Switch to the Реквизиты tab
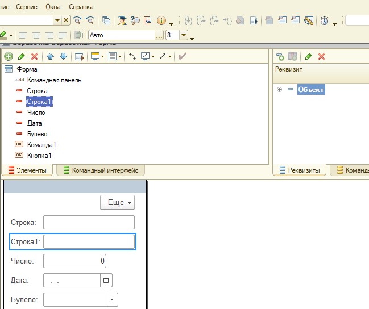The image size is (369, 309). click(x=300, y=170)
